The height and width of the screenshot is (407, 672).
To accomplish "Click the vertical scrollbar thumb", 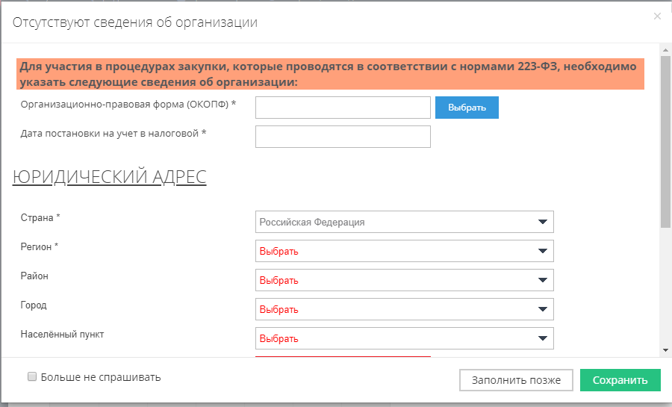I will click(x=665, y=134).
